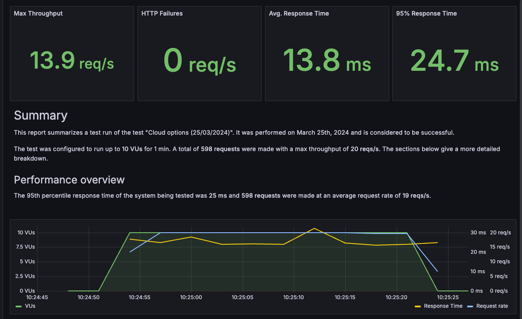
Task: Select the HTTP Failures stat panel
Action: point(199,53)
